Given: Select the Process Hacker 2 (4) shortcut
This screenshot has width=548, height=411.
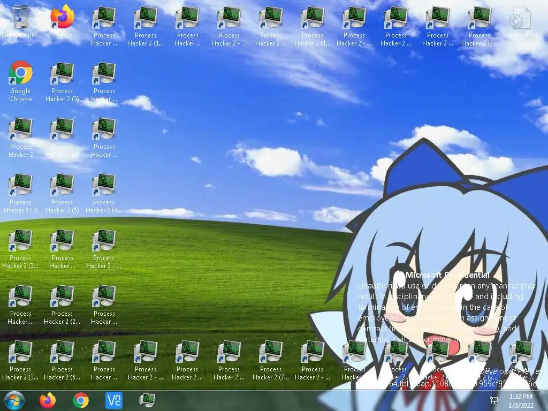Looking at the screenshot, I should point(62,138).
